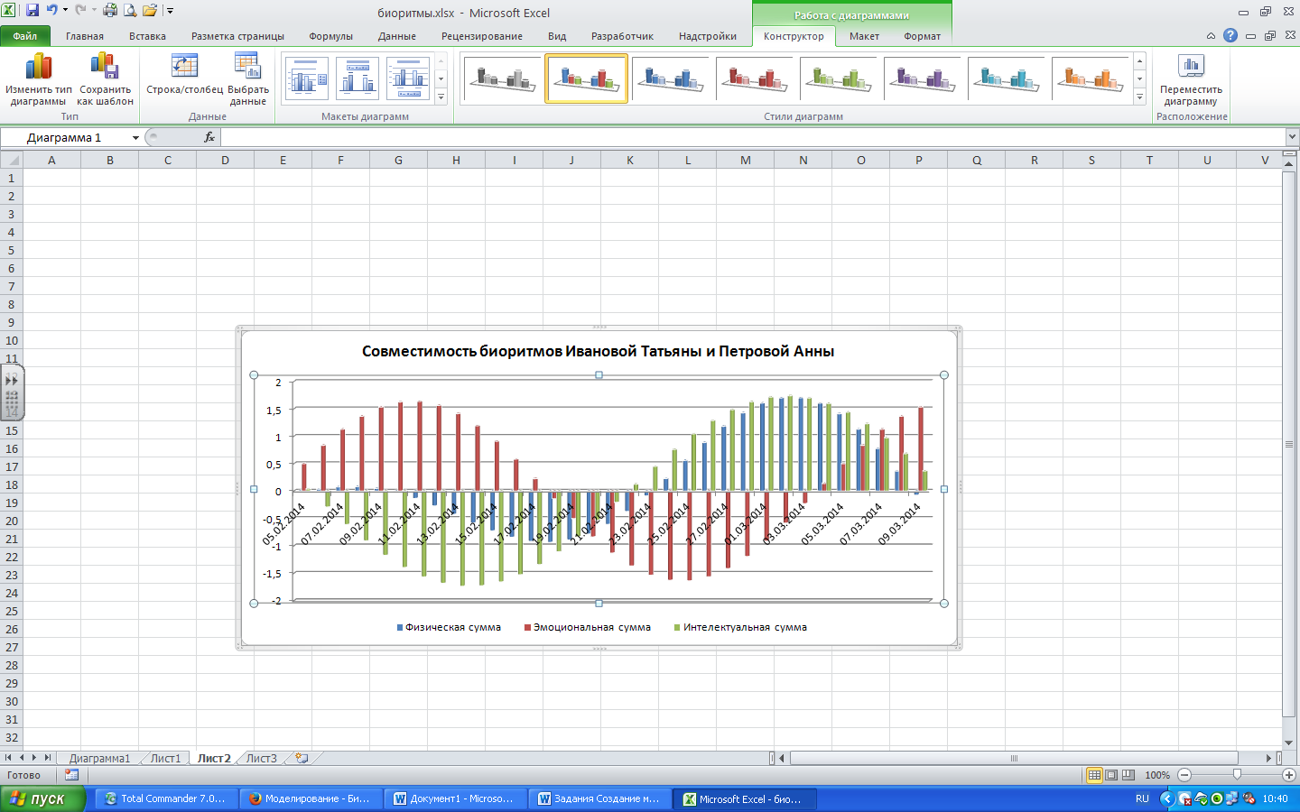
Task: Click the Интелектуальная сумма legend entry
Action: (x=740, y=627)
